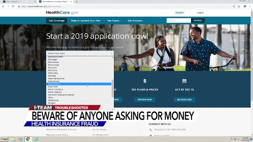
Task: Reload the HealthCare.gov page
Action: [x=13, y=6]
